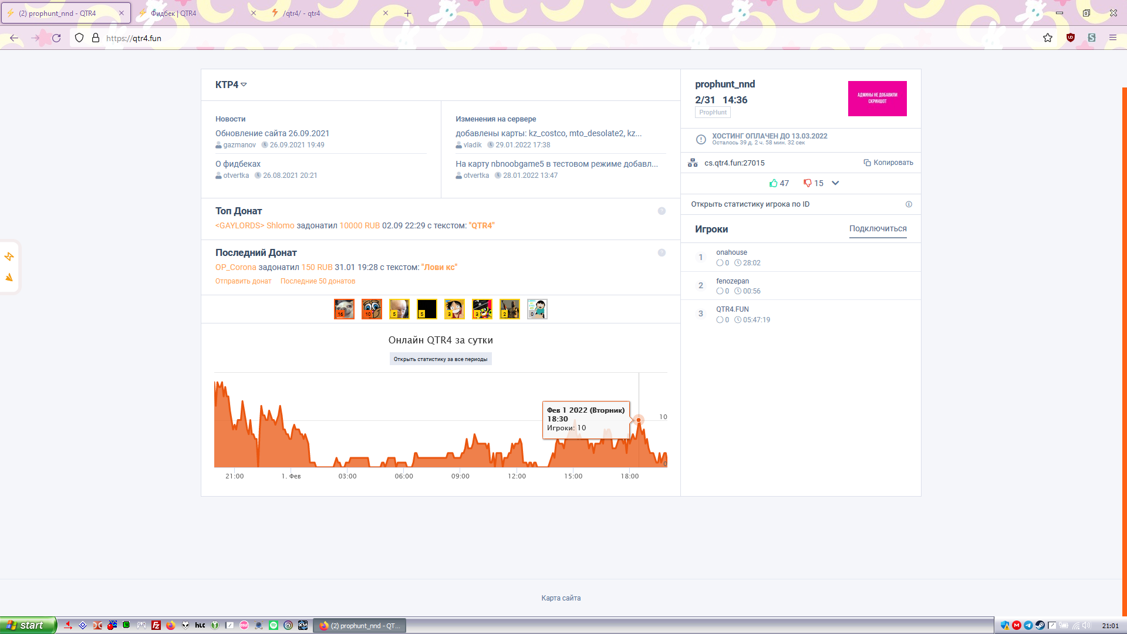Click the site padlock icon

[x=96, y=38]
